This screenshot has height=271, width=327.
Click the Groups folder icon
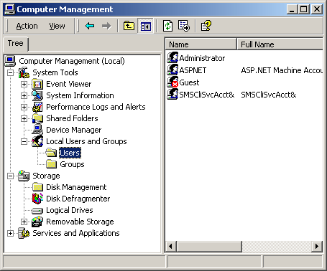51,164
